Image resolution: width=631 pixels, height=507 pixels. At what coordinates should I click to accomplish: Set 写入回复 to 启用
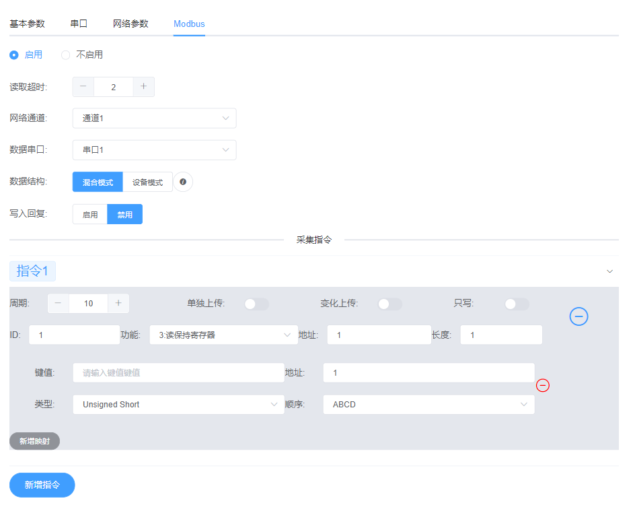[89, 214]
